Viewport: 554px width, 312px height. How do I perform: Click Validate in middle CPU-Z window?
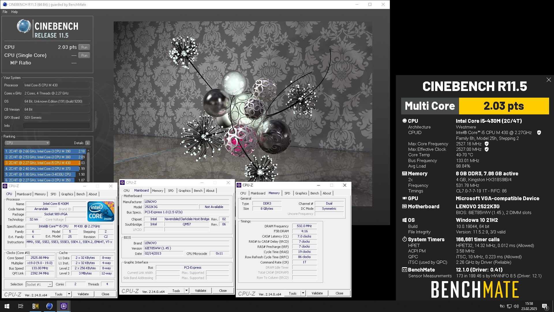(x=201, y=291)
